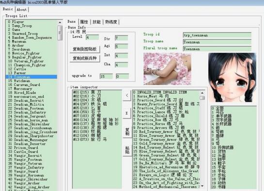Select 13 Farmer troop

pos(31,73)
